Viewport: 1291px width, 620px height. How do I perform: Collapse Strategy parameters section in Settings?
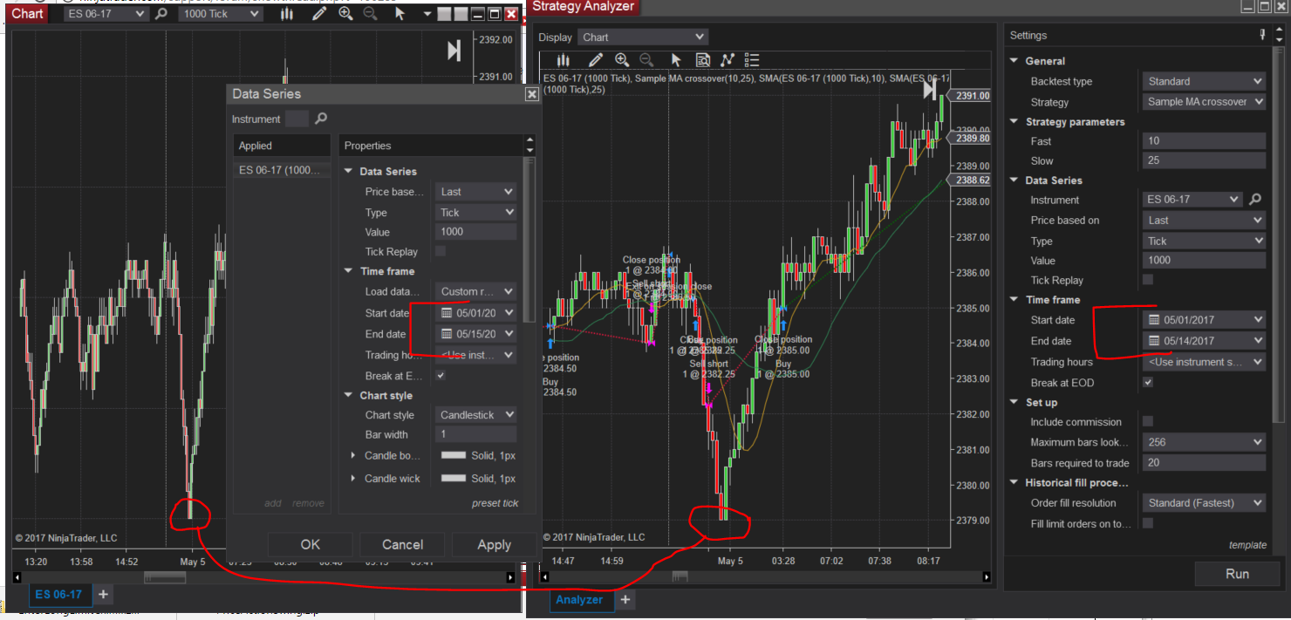coord(1014,122)
